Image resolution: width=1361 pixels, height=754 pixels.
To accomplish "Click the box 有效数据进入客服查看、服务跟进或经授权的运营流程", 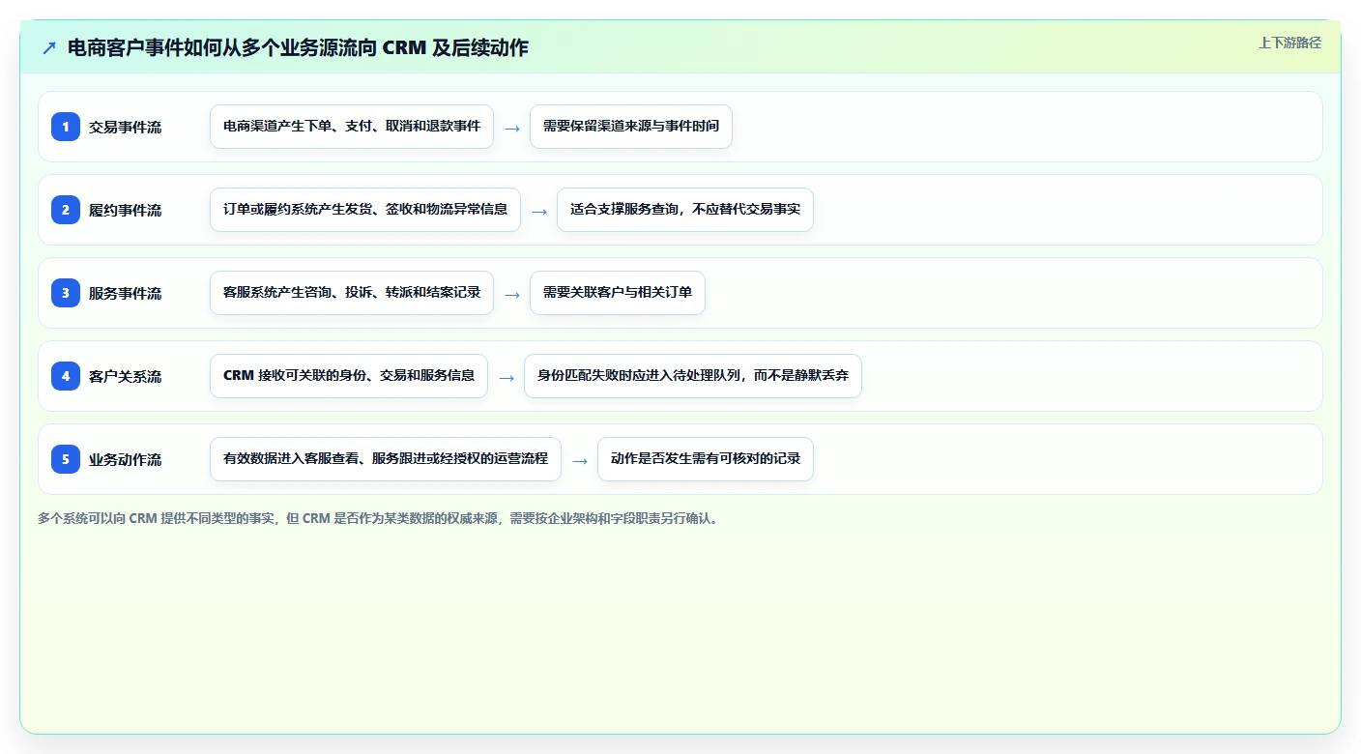I will coord(386,459).
